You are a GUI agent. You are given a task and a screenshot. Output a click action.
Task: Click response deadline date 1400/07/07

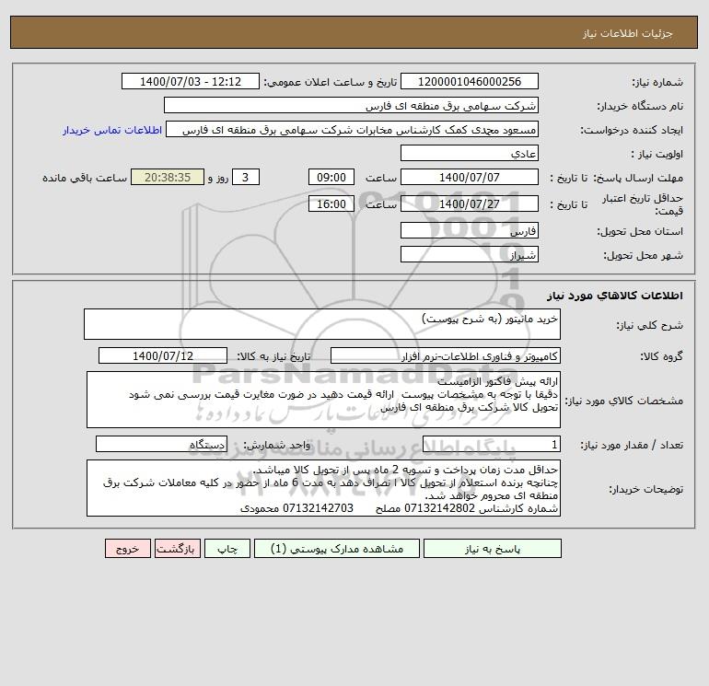(470, 178)
